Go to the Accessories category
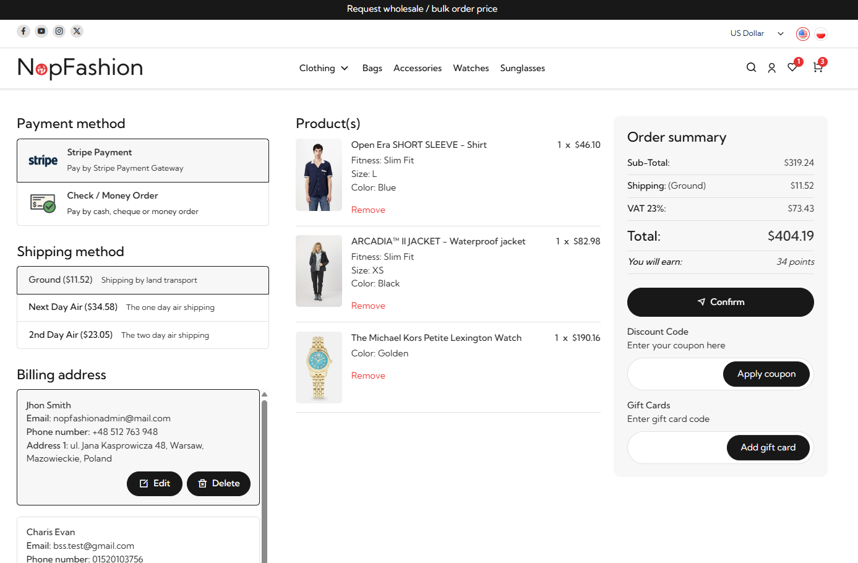Screen dimensions: 858x563 [x=418, y=68]
